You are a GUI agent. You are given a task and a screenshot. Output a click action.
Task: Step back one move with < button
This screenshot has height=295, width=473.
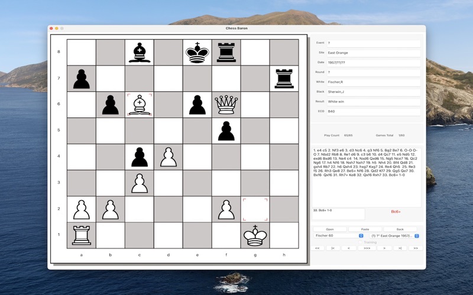pyautogui.click(x=348, y=248)
